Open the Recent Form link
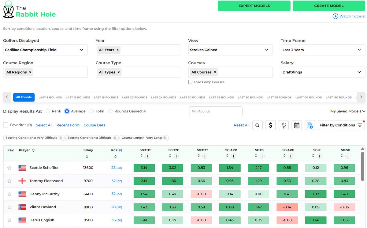The height and width of the screenshot is (228, 367). point(68,125)
